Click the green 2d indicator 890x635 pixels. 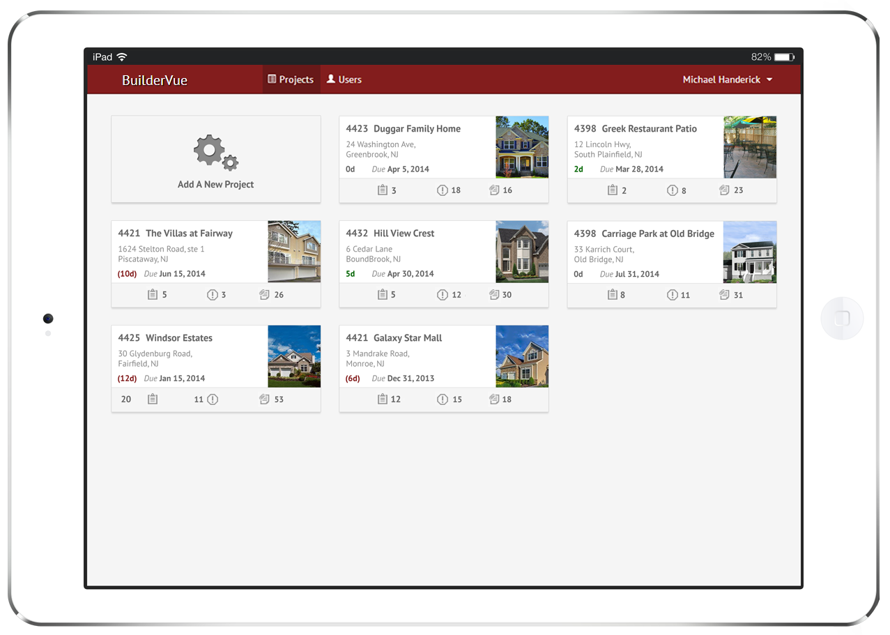pos(578,169)
